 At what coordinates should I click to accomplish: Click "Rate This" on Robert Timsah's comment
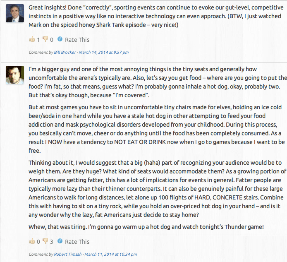(x=77, y=241)
